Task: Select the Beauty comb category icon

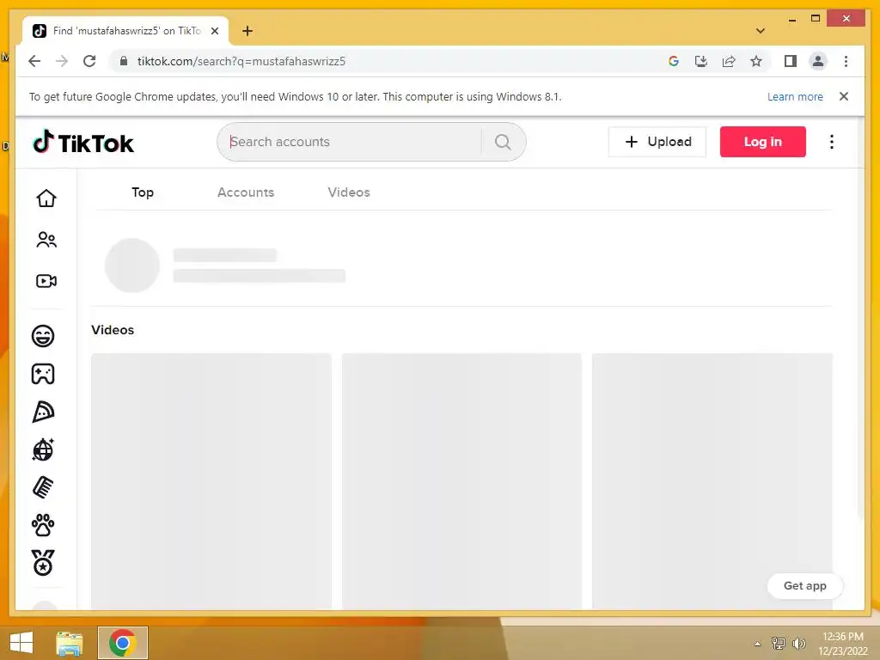Action: click(x=43, y=487)
